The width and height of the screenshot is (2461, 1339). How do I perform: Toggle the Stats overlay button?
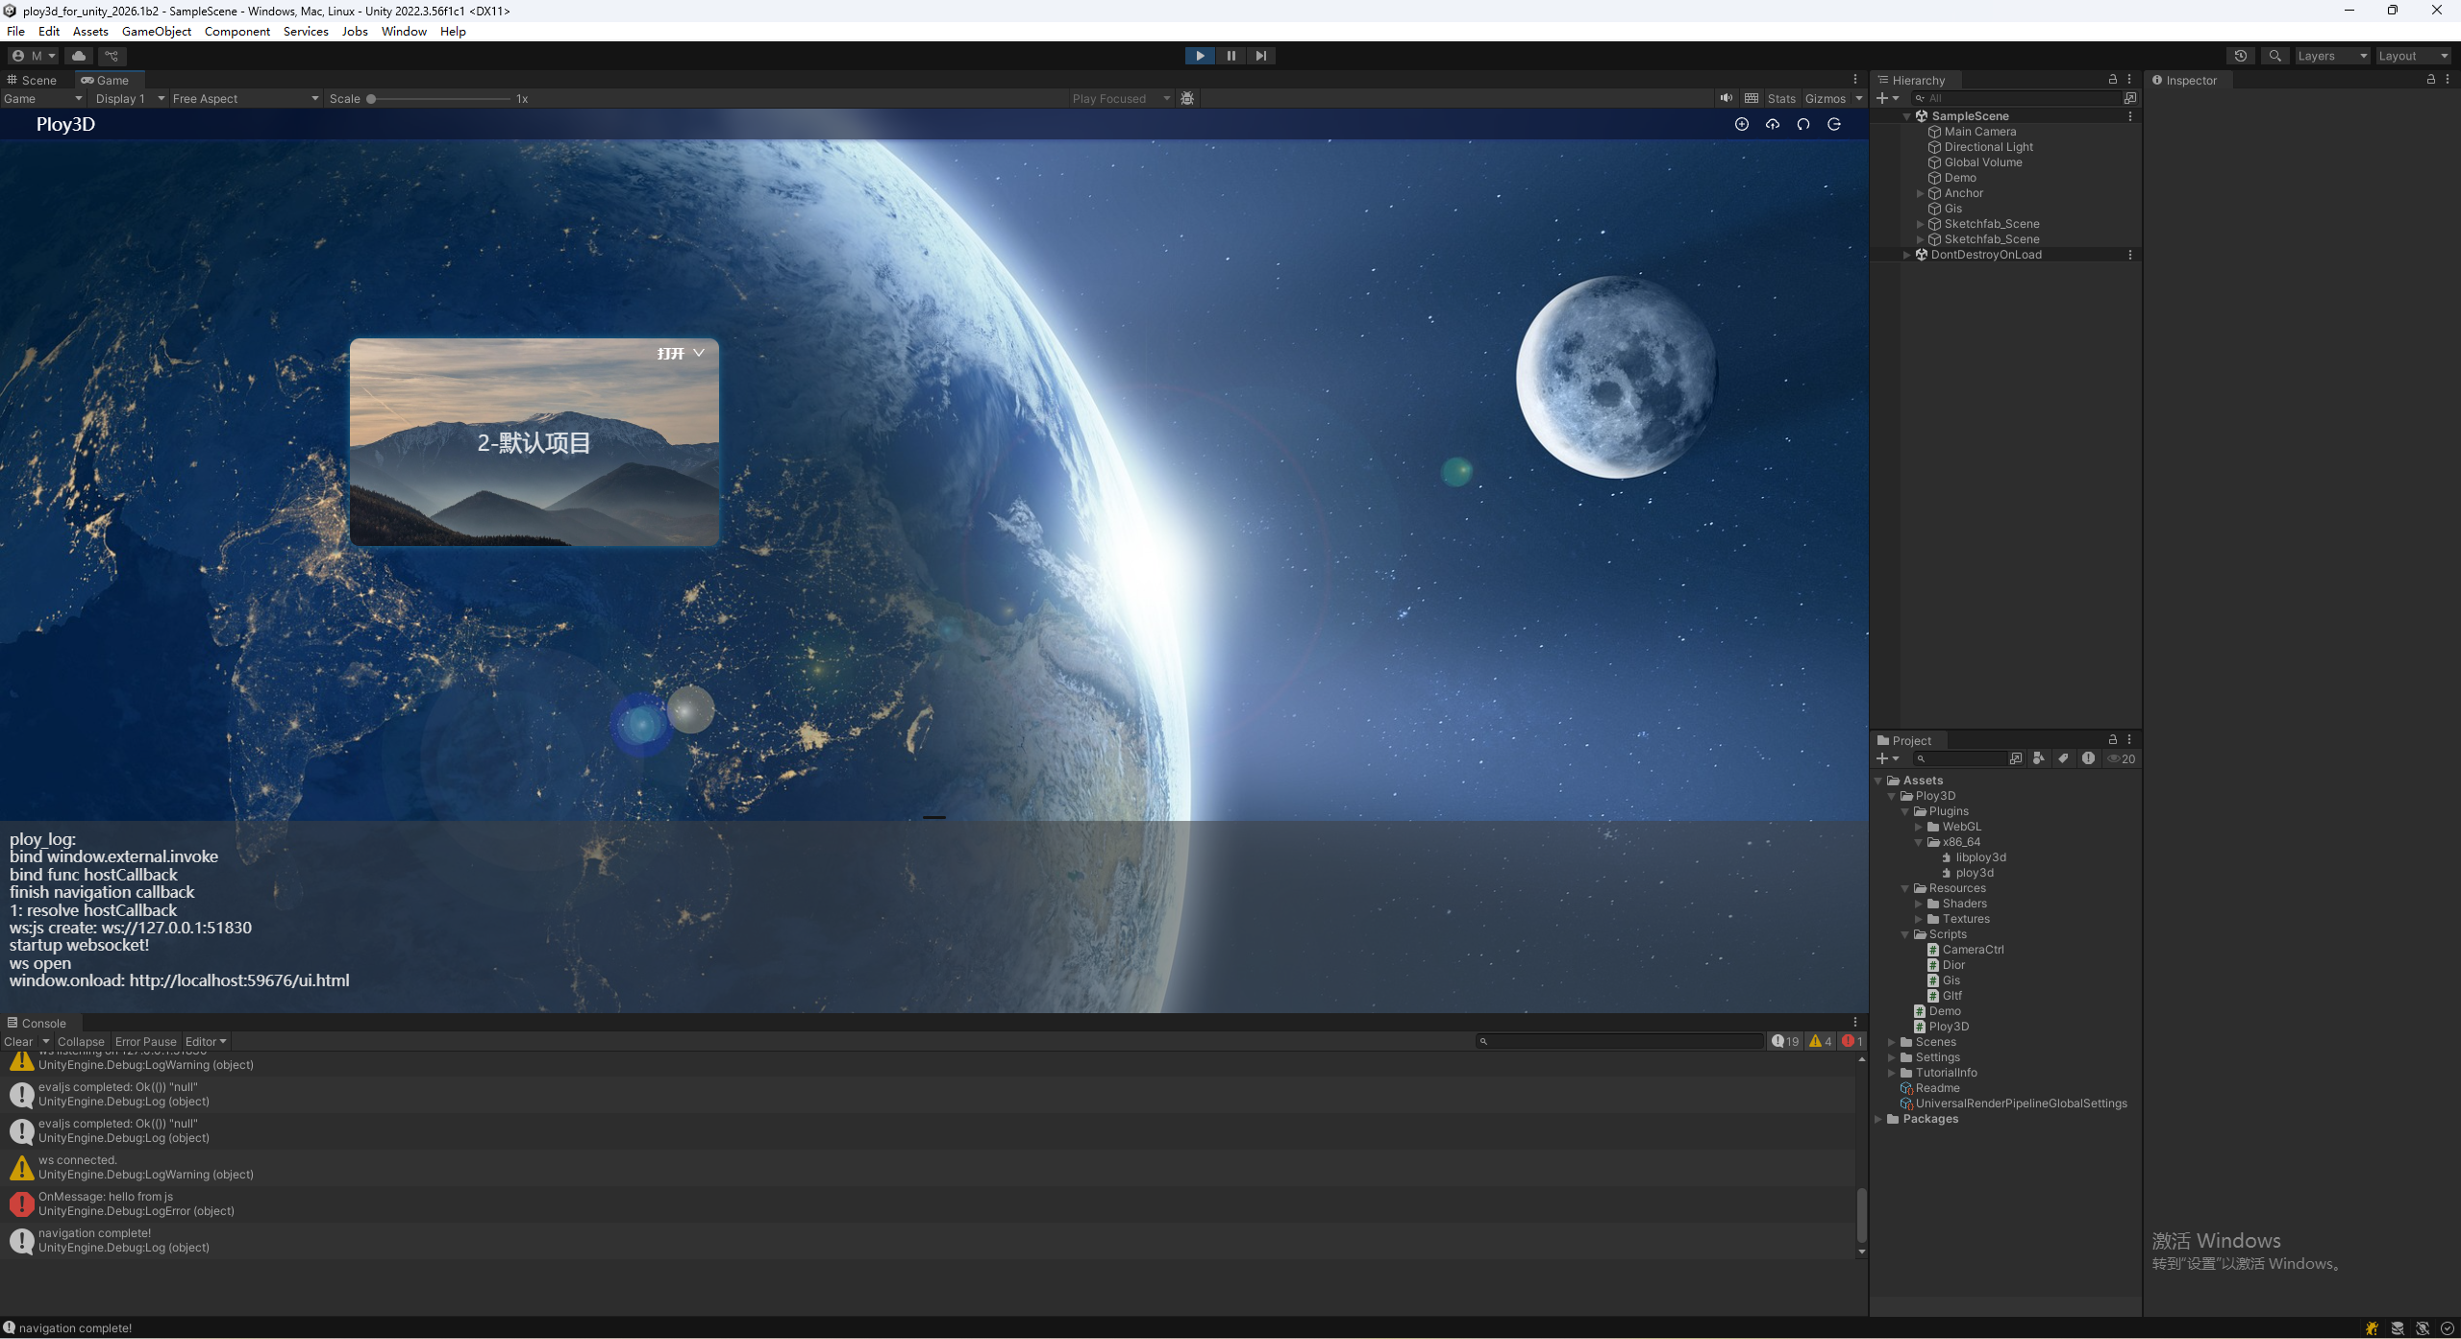pos(1780,98)
